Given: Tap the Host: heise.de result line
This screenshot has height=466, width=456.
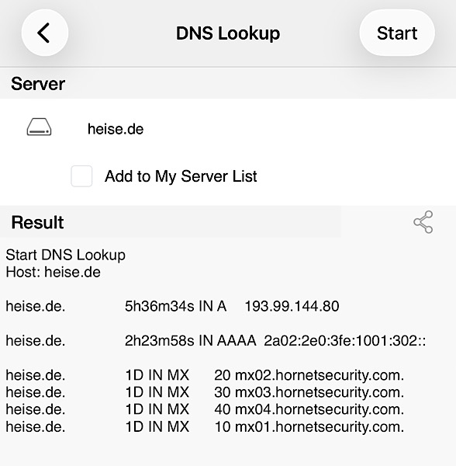Looking at the screenshot, I should pyautogui.click(x=54, y=272).
